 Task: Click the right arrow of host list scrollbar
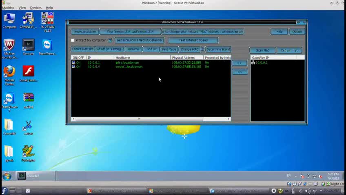pos(228,119)
